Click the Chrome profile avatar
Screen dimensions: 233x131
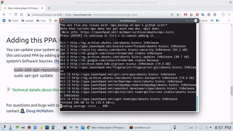pos(223,15)
